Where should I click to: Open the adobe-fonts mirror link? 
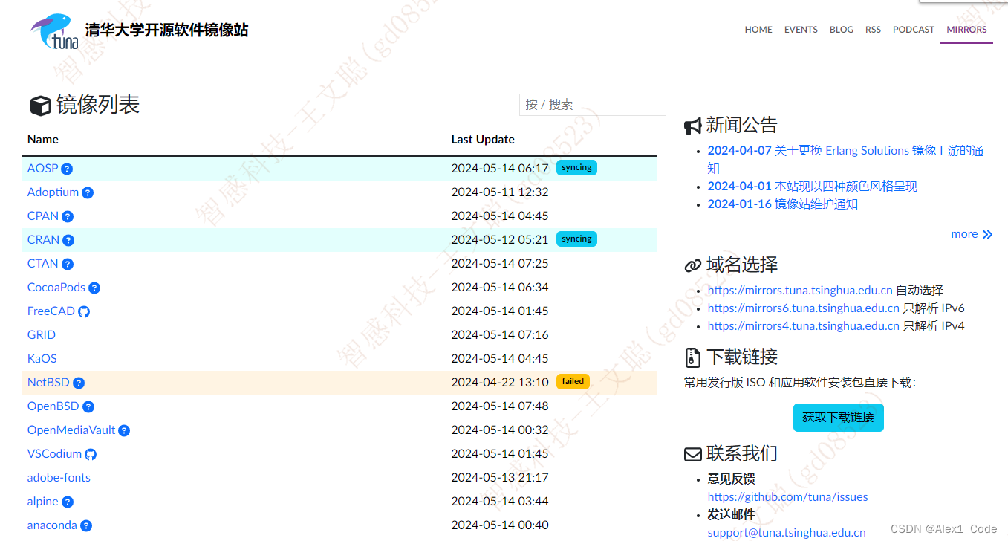59,478
